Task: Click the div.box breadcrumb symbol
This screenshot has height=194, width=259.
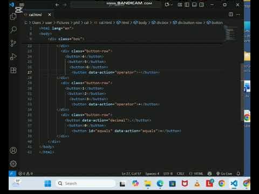Action: click(160, 23)
